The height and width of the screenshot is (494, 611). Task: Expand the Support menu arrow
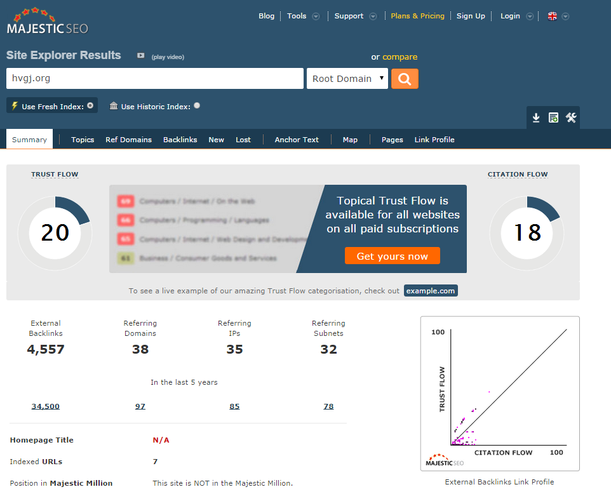(373, 17)
